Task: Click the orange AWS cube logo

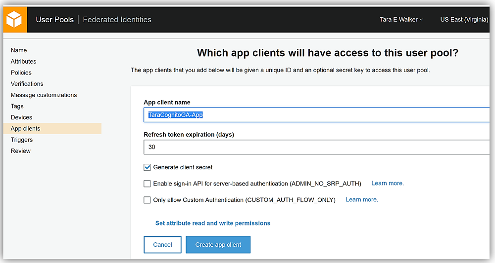Action: coord(14,20)
